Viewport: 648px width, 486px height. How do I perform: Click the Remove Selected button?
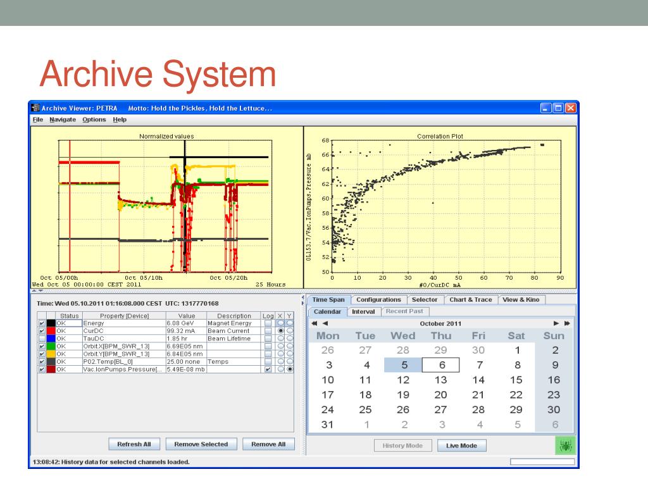[x=201, y=444]
